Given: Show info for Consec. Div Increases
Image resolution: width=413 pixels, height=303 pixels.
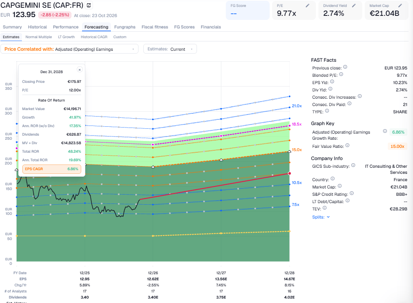Looking at the screenshot, I should coord(360,96).
